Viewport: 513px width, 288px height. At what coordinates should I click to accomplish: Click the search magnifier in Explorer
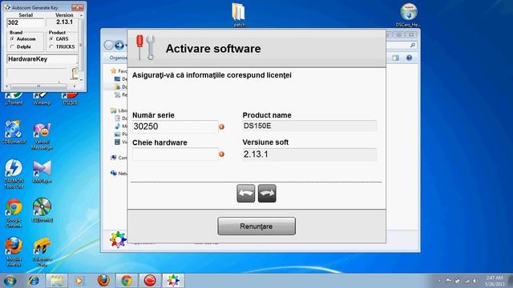point(413,45)
